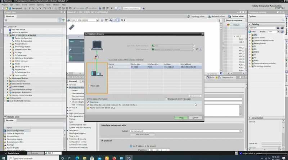This screenshot has width=288, height=160.
Task: Expand Communications modules in catalog
Action: point(250,63)
